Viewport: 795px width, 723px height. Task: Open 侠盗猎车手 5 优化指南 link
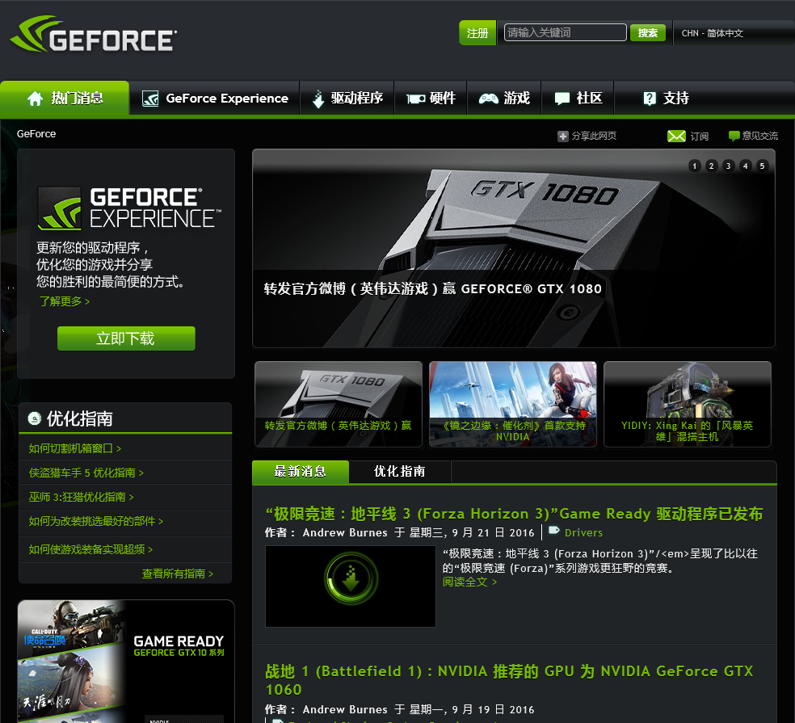pyautogui.click(x=86, y=473)
